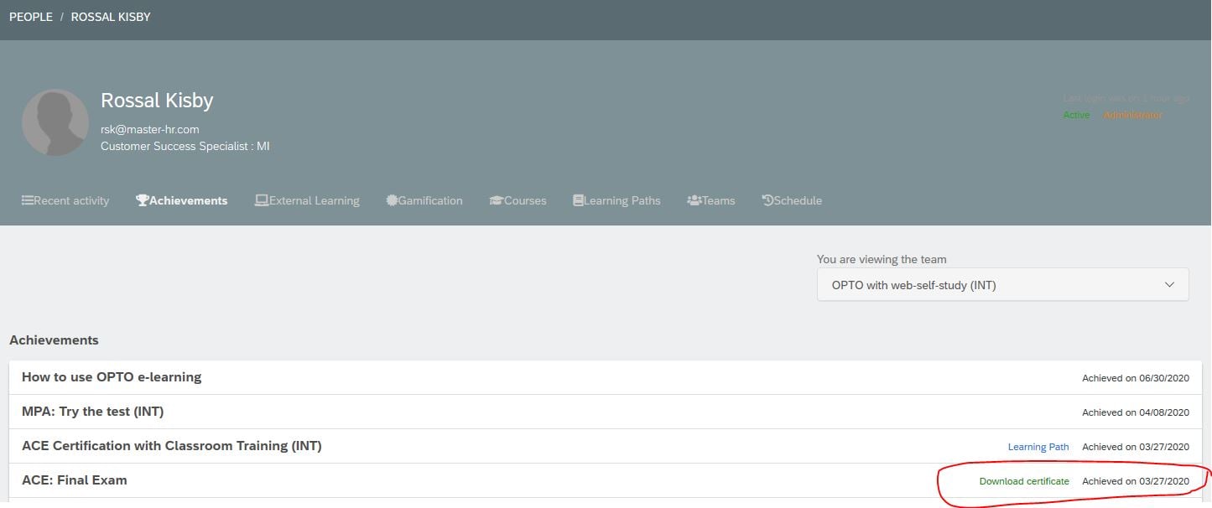Click the External Learning laptop icon
This screenshot has height=508, width=1212.
pyautogui.click(x=262, y=201)
